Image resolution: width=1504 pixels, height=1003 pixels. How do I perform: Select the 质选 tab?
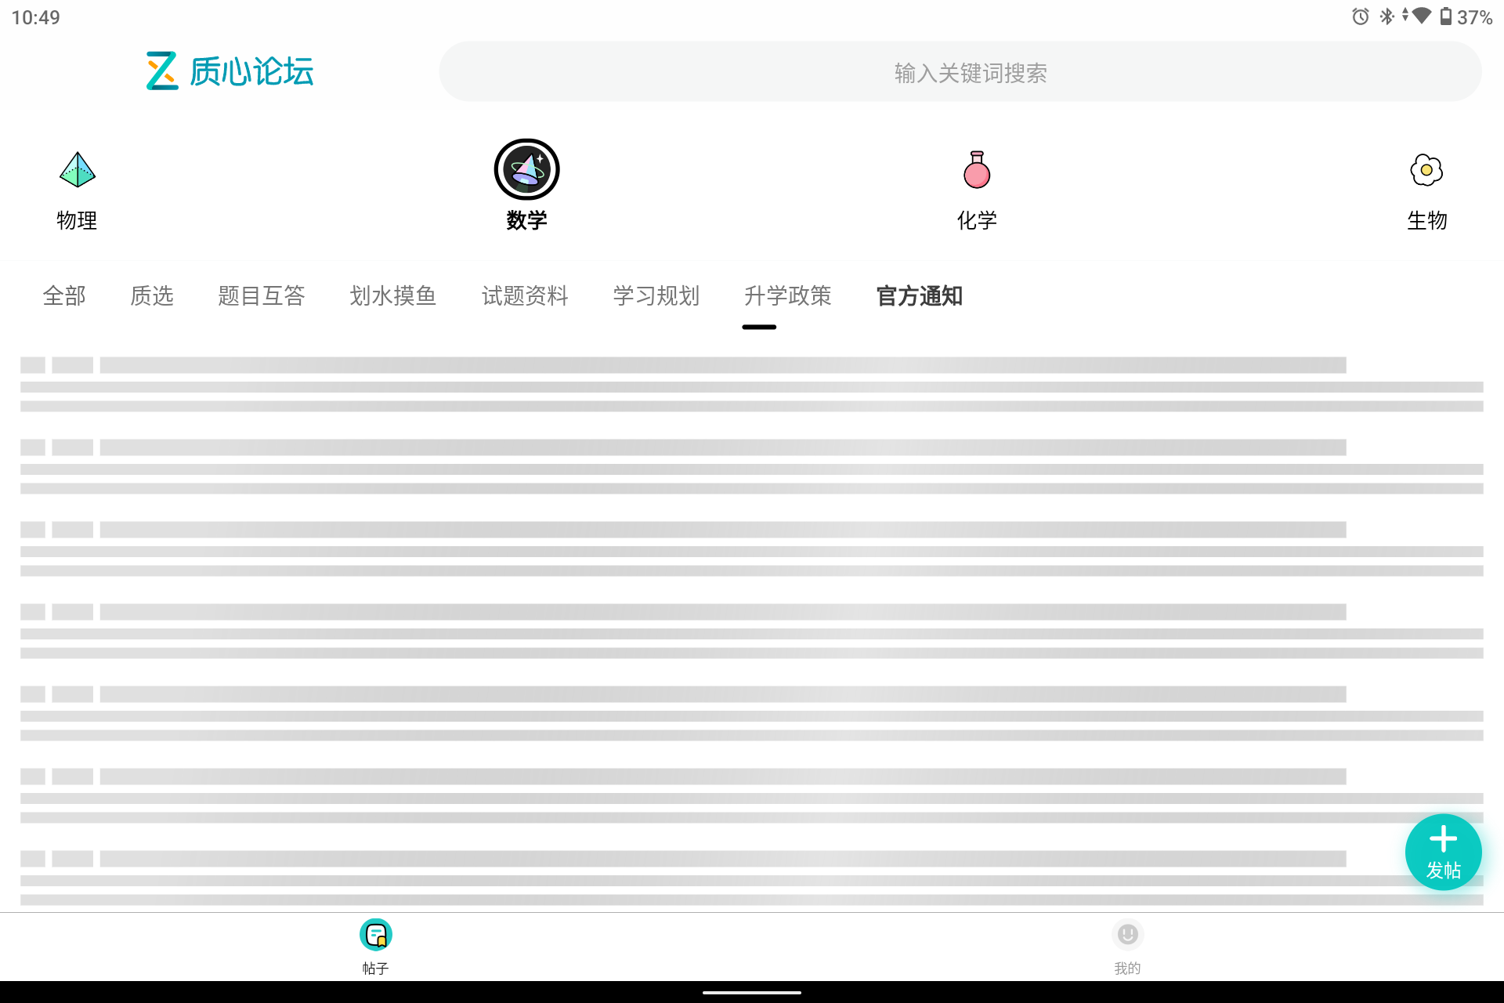[152, 296]
